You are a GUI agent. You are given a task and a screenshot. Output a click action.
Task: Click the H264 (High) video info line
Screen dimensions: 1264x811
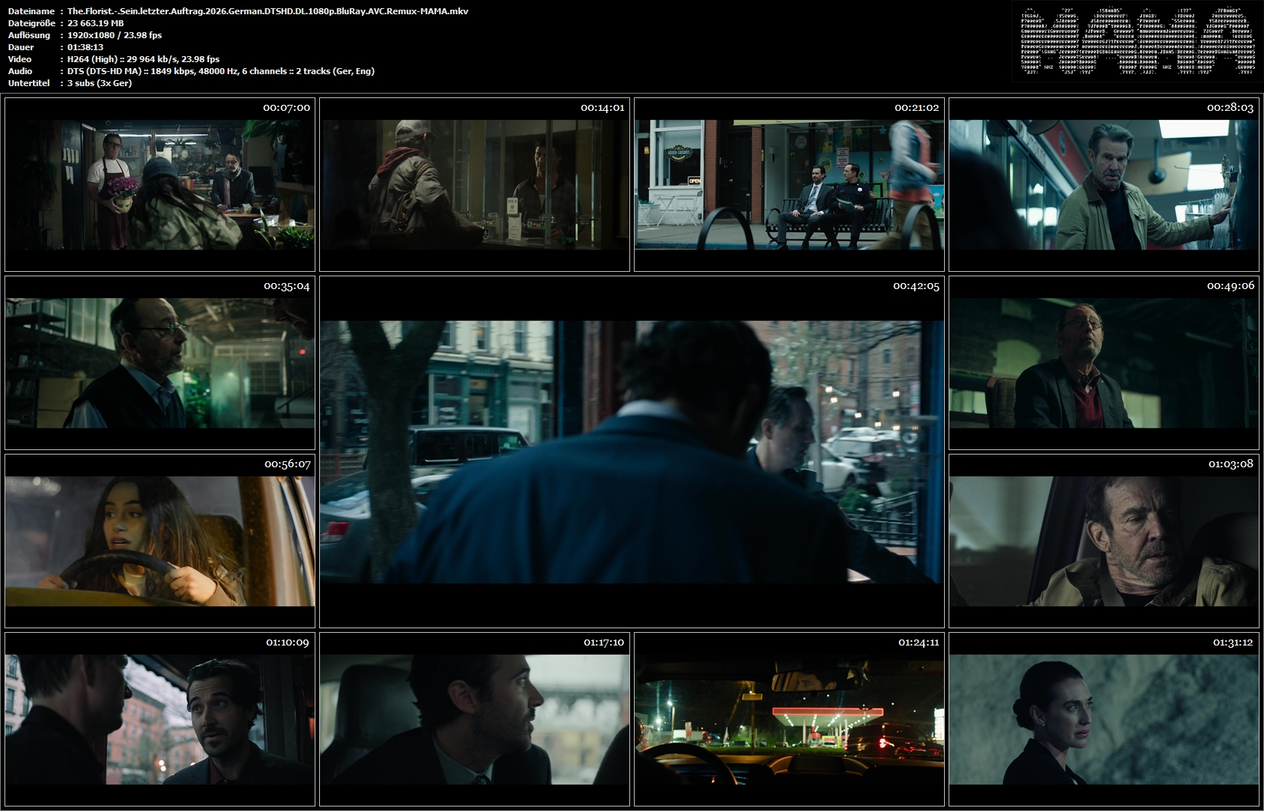point(143,59)
